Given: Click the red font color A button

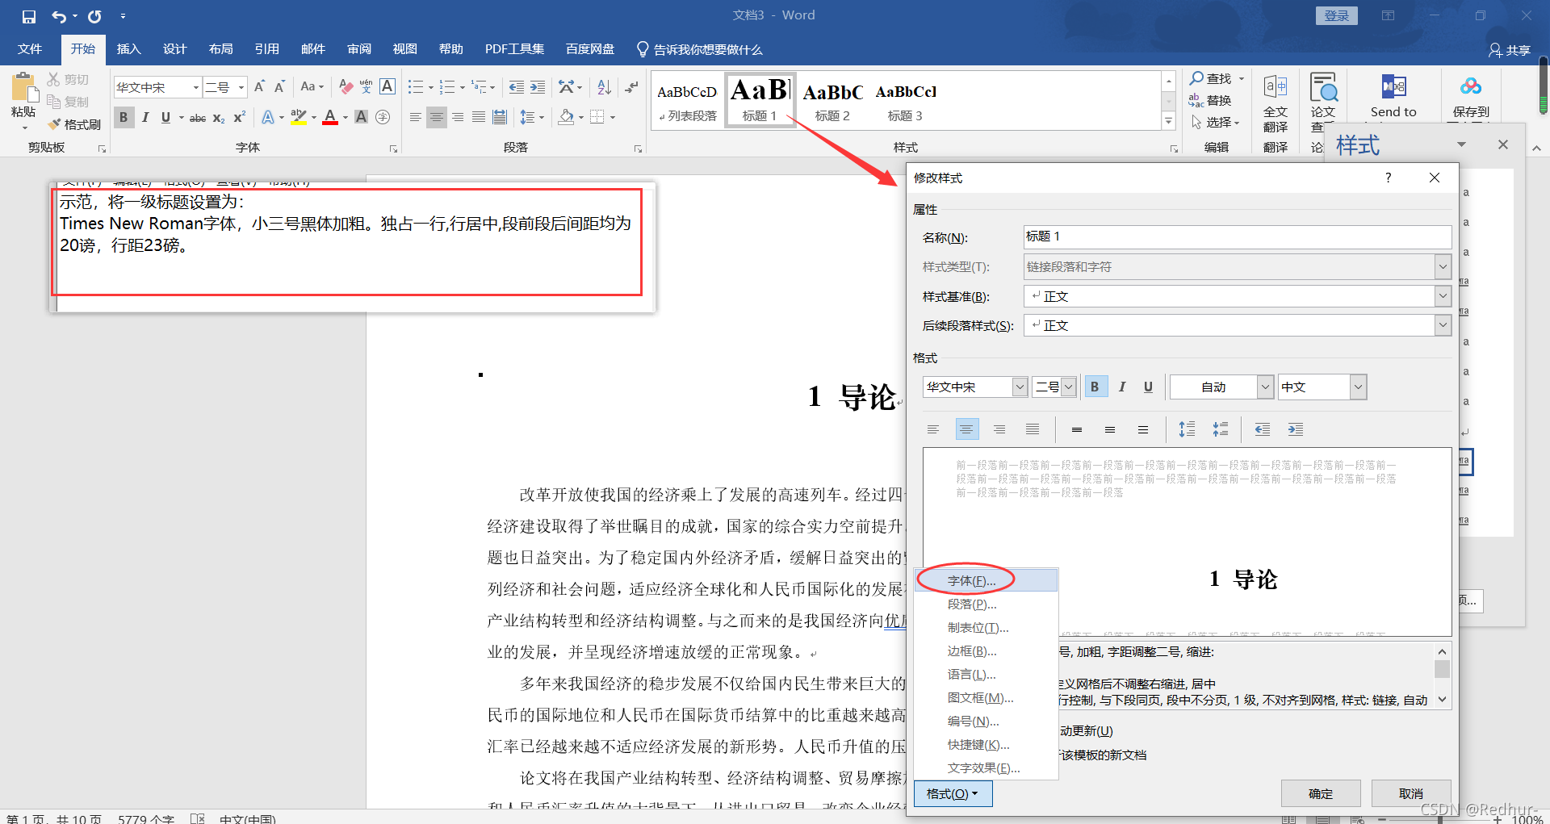Looking at the screenshot, I should pos(330,117).
